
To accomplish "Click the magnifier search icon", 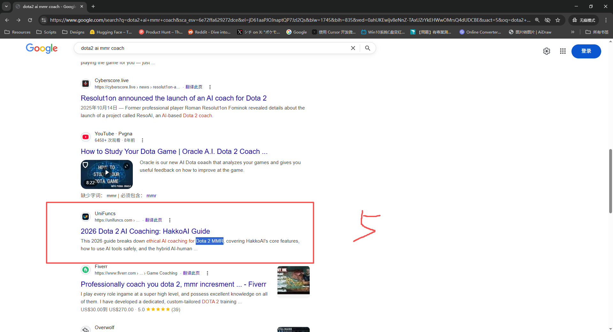I will tap(367, 48).
